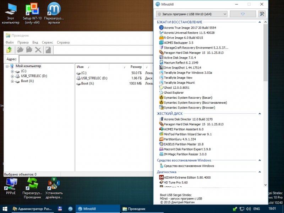284x213 pixels.
Task: Click the Адрес input field
Action: pyautogui.click(x=86, y=59)
